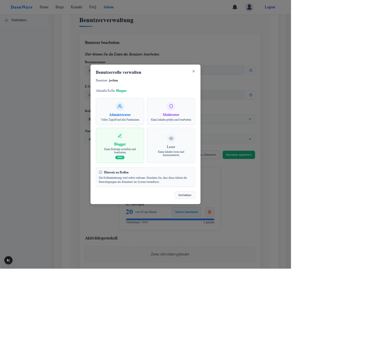Go to Home in the navigation

(44, 7)
